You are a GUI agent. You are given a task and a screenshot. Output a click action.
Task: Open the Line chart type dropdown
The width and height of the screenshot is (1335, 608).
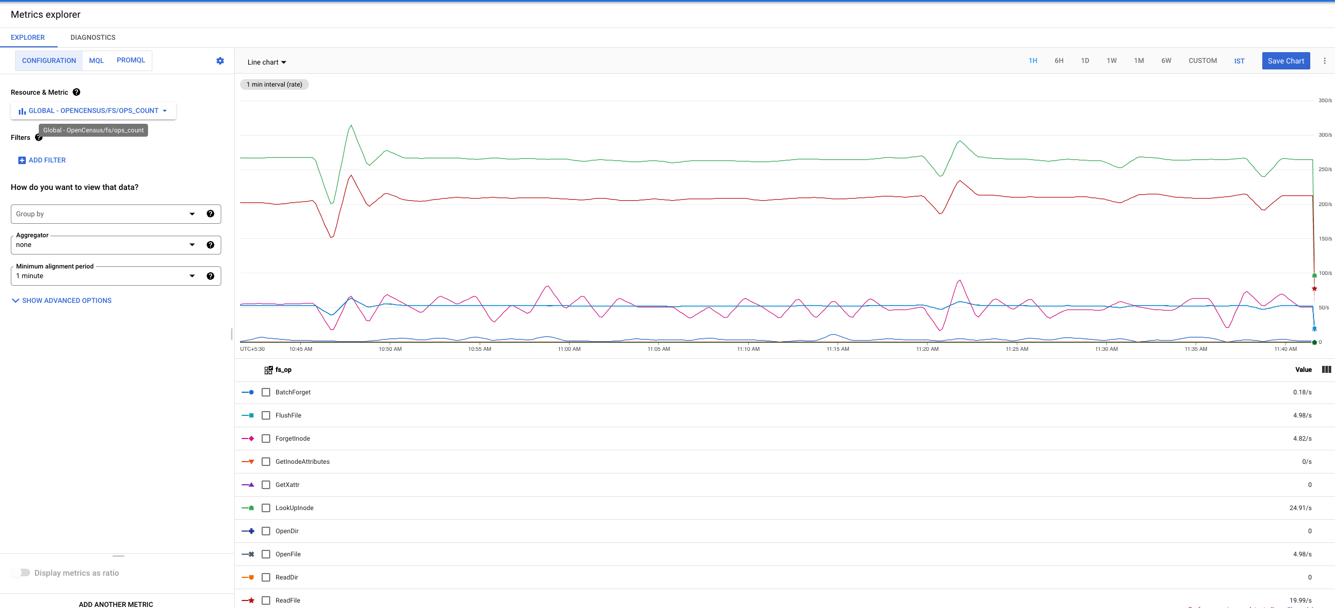pyautogui.click(x=266, y=62)
